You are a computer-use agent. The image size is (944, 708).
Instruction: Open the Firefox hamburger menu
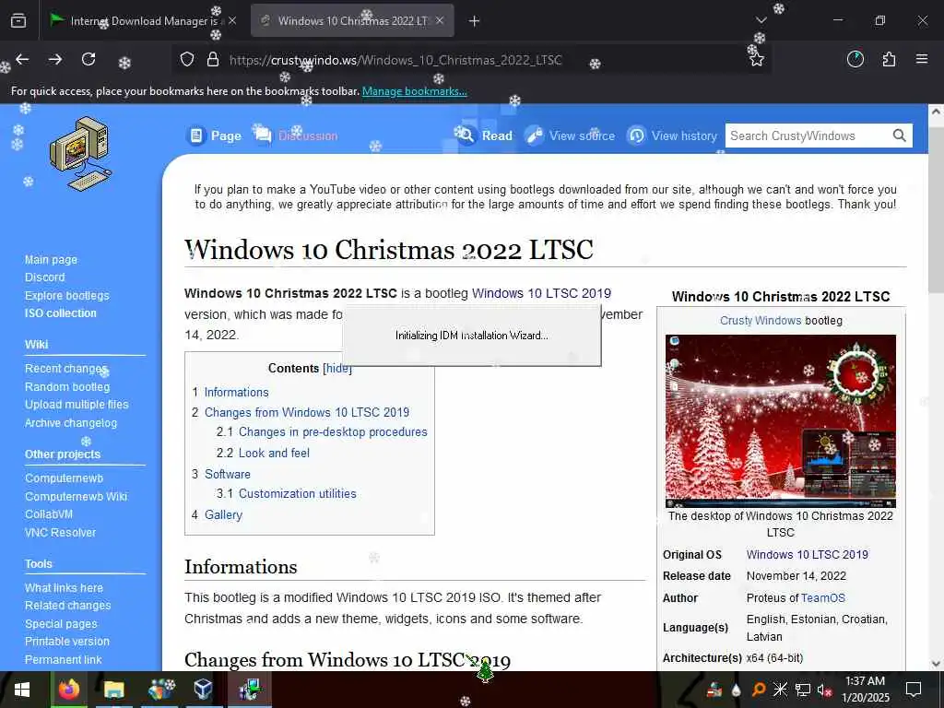922,59
